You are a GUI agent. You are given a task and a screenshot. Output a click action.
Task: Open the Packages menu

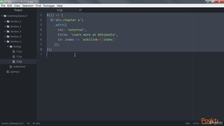[x=49, y=6]
